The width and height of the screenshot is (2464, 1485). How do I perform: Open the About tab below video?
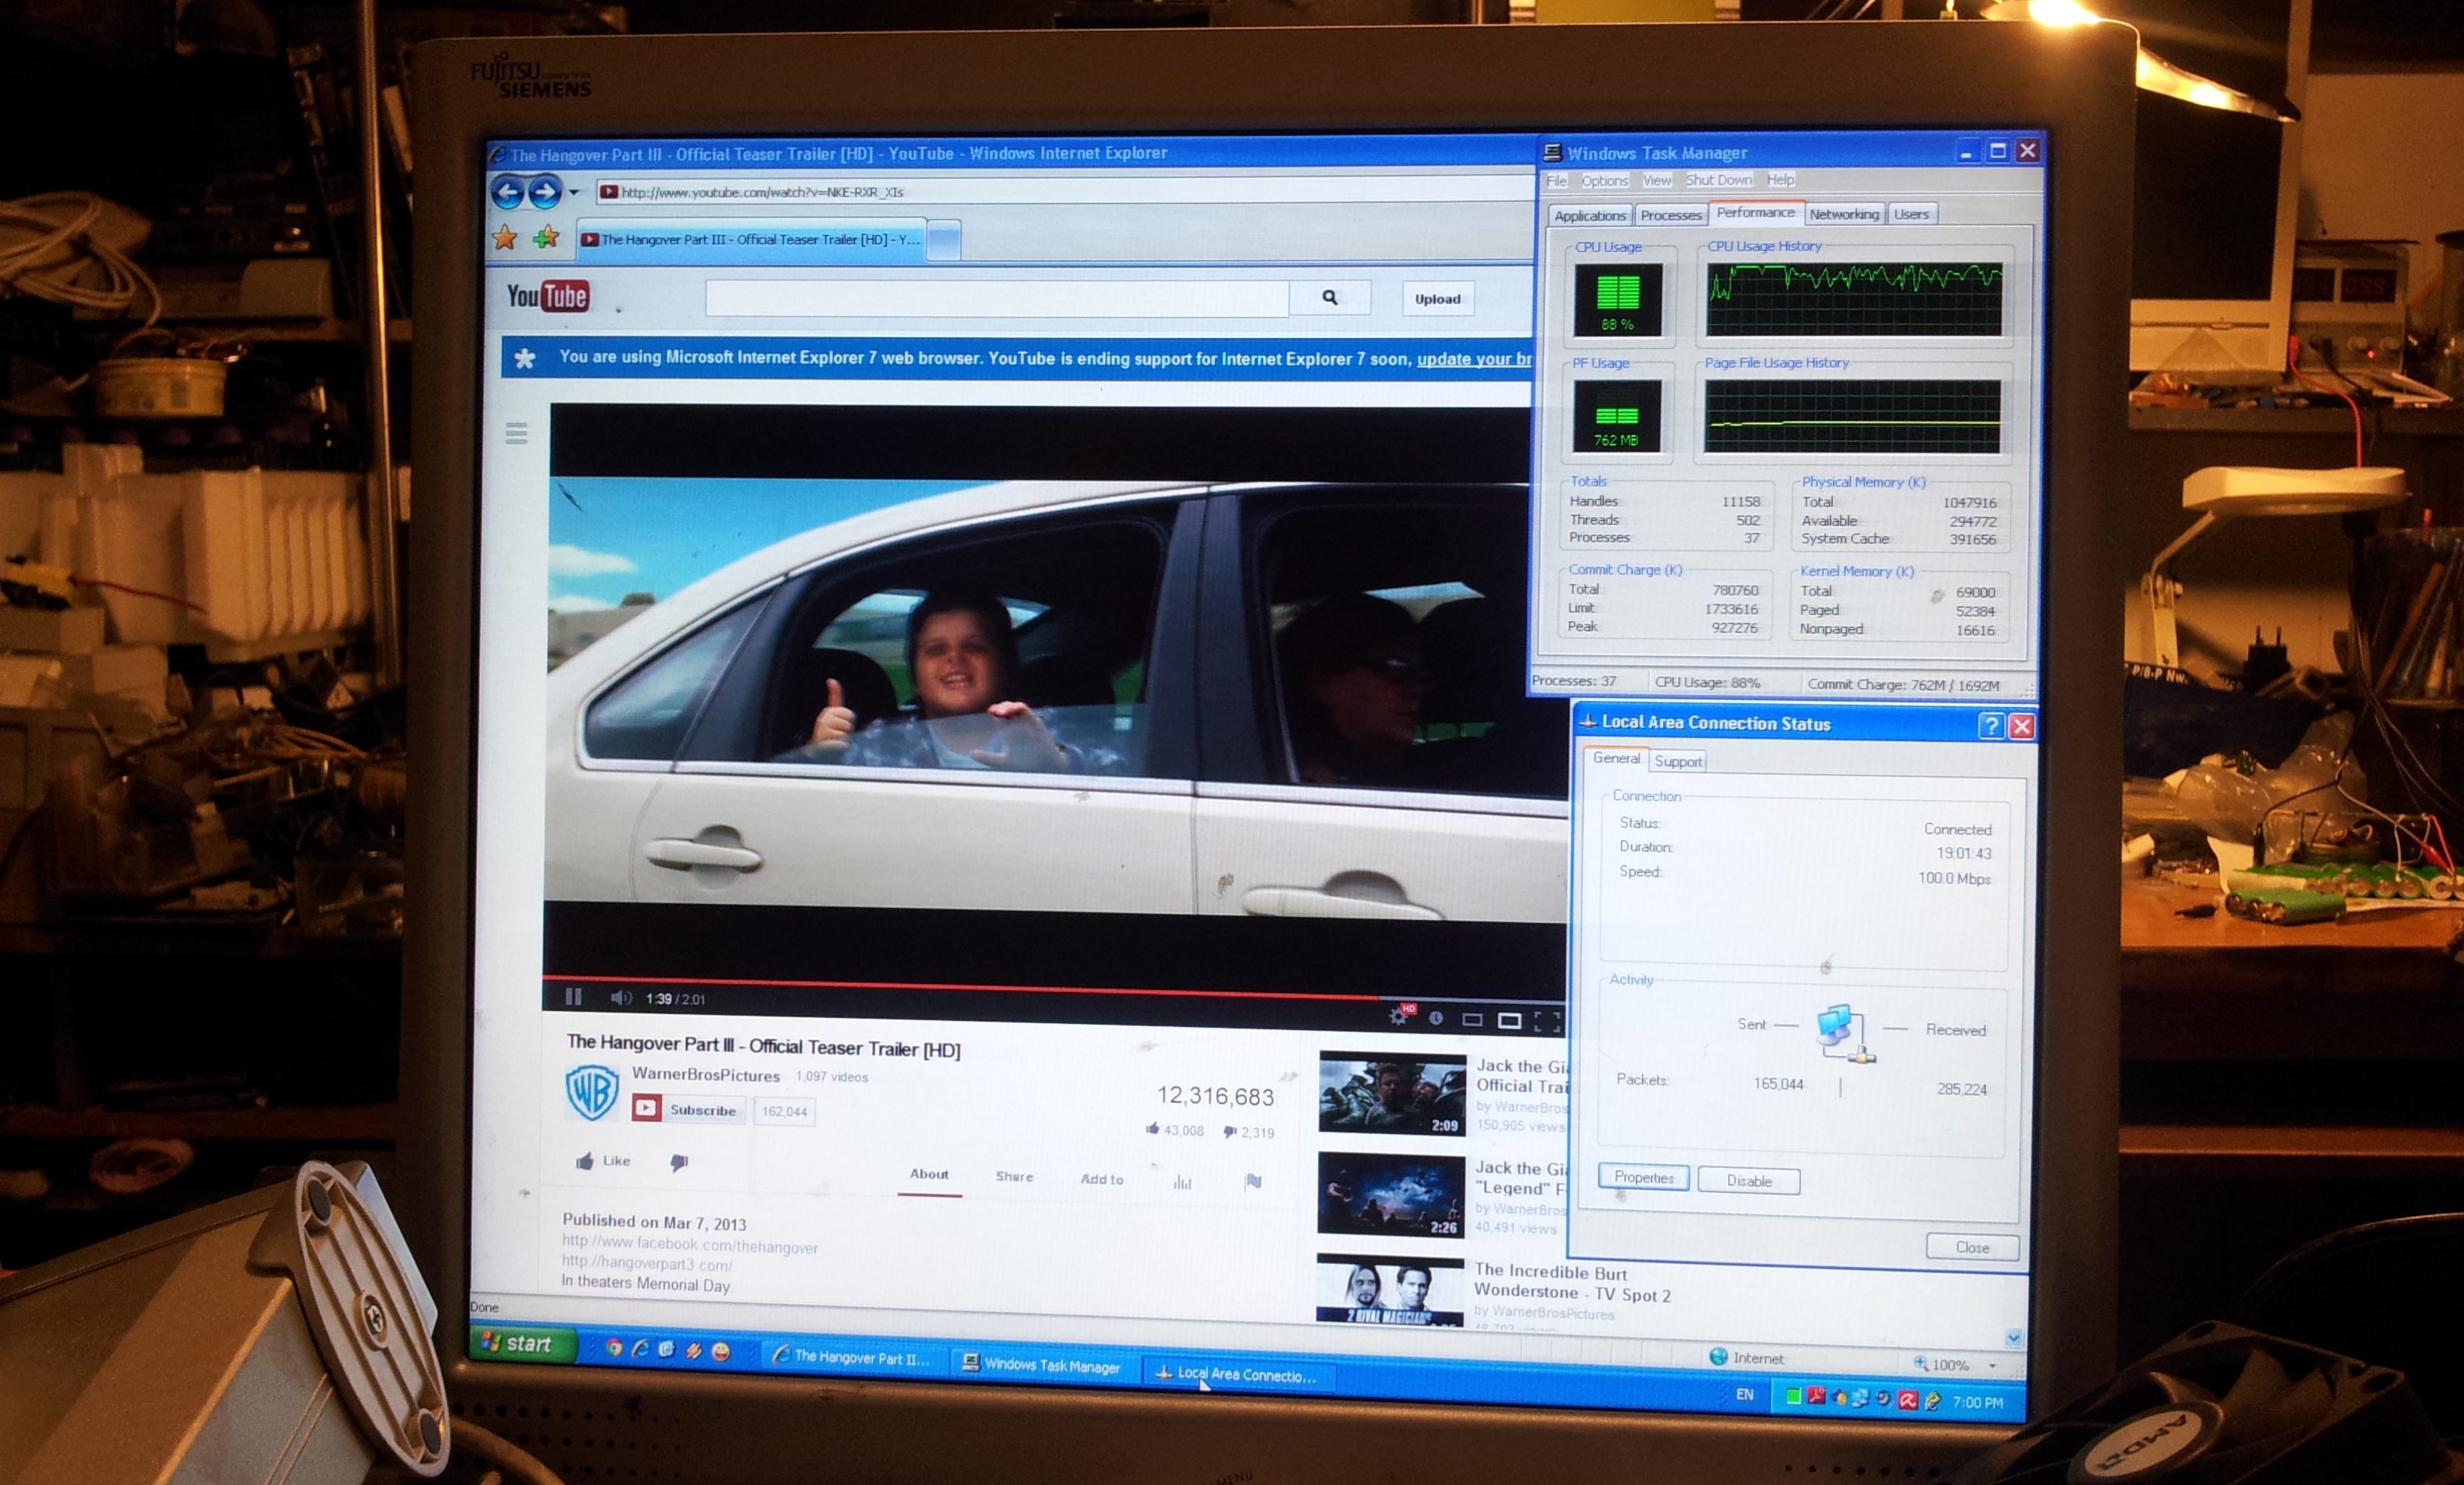tap(929, 1174)
